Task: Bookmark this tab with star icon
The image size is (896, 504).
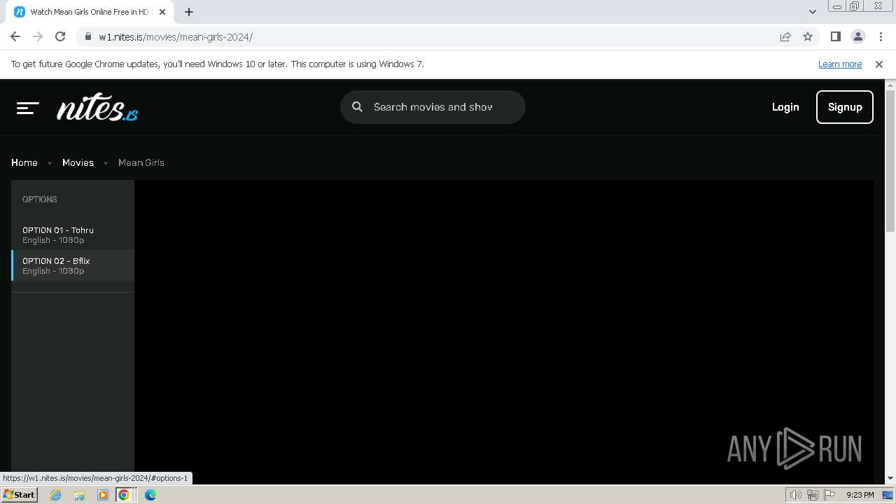Action: click(808, 36)
